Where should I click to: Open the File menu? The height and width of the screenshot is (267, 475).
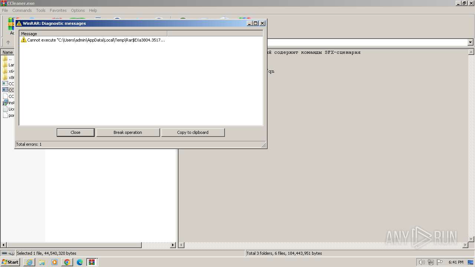[x=5, y=10]
